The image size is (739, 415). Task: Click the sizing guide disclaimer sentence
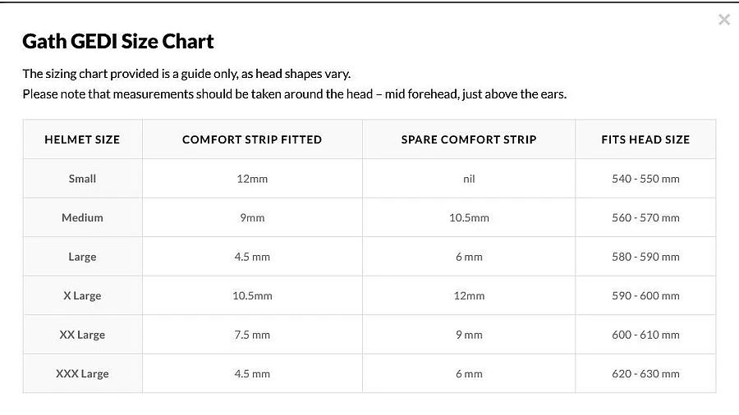tap(186, 74)
